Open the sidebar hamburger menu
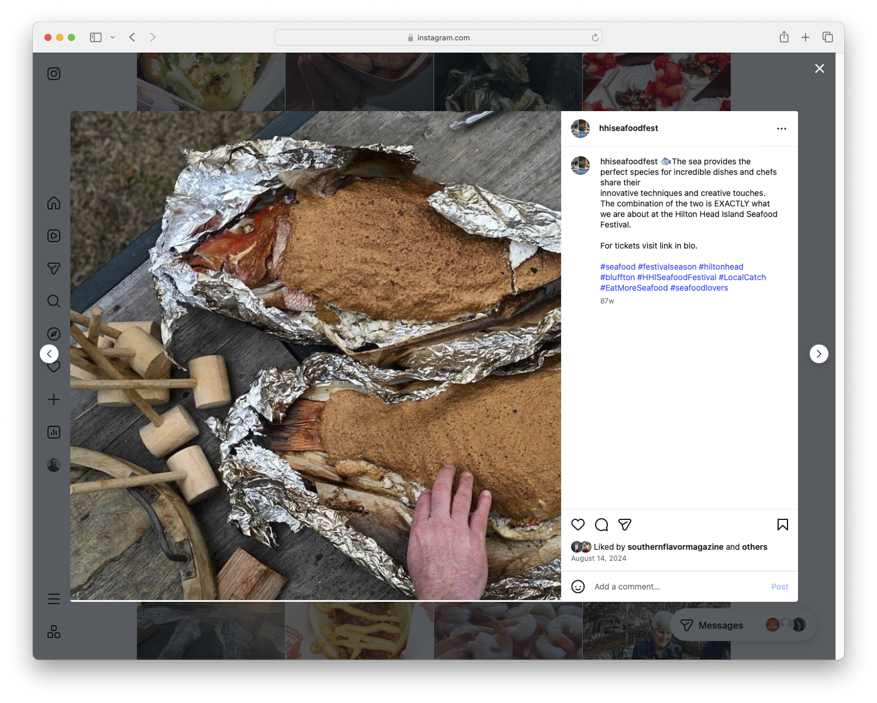The image size is (877, 703). [x=53, y=599]
